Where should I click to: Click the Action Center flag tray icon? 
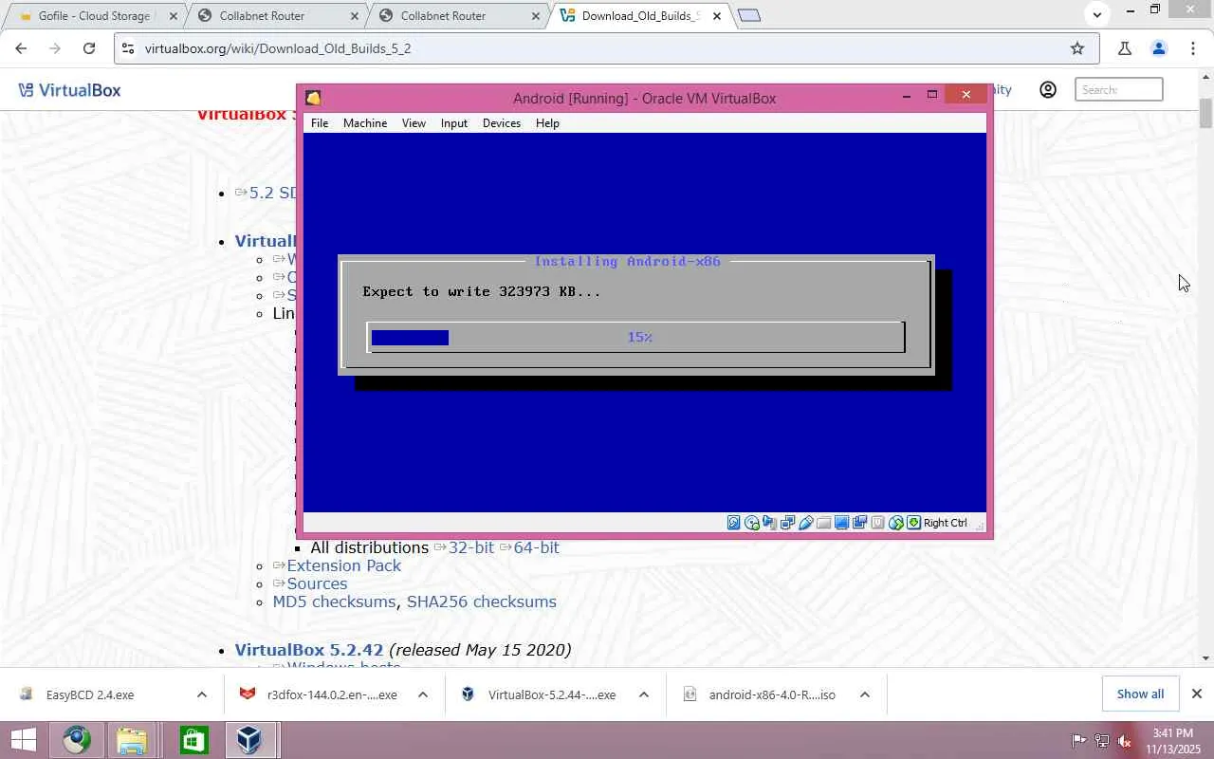pos(1079,741)
